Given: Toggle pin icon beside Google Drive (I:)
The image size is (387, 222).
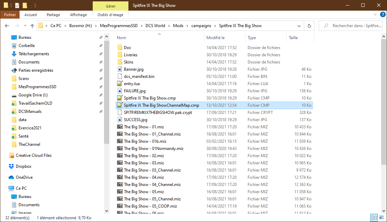Looking at the screenshot, I should pyautogui.click(x=101, y=95).
